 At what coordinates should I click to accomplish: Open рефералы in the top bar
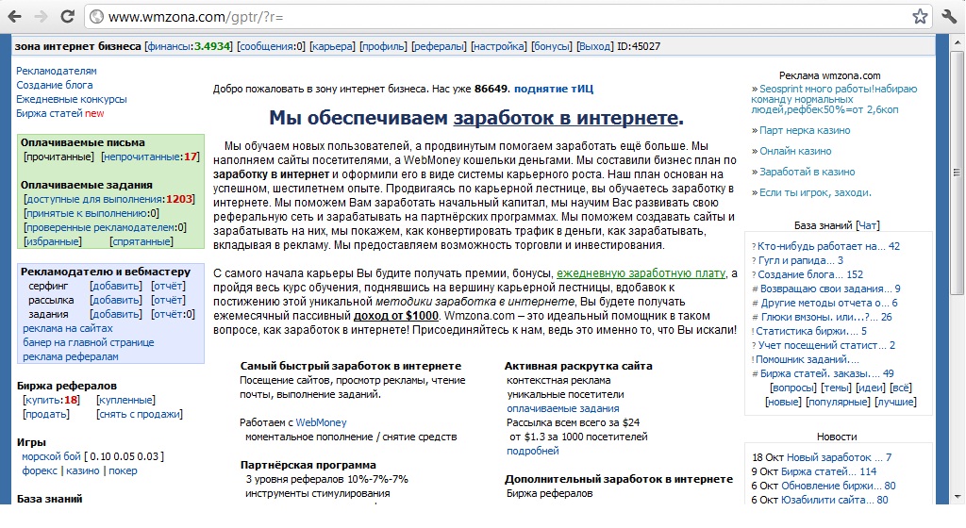point(438,46)
